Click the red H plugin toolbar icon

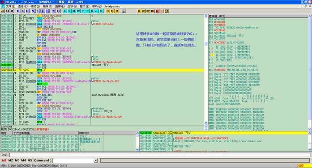click(158, 11)
